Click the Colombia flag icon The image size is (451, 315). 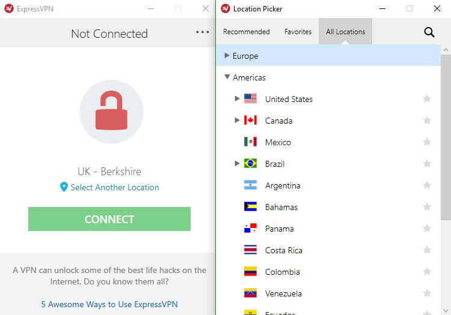coord(250,271)
